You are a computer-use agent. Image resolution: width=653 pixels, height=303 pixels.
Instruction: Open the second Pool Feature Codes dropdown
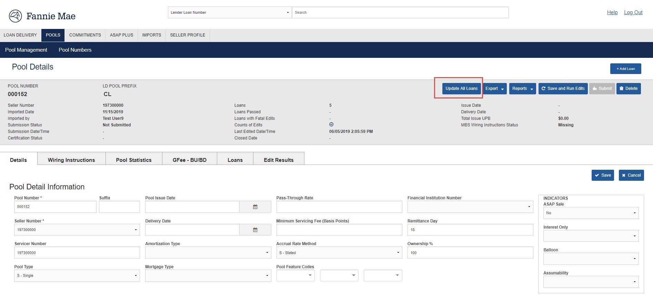(339, 275)
